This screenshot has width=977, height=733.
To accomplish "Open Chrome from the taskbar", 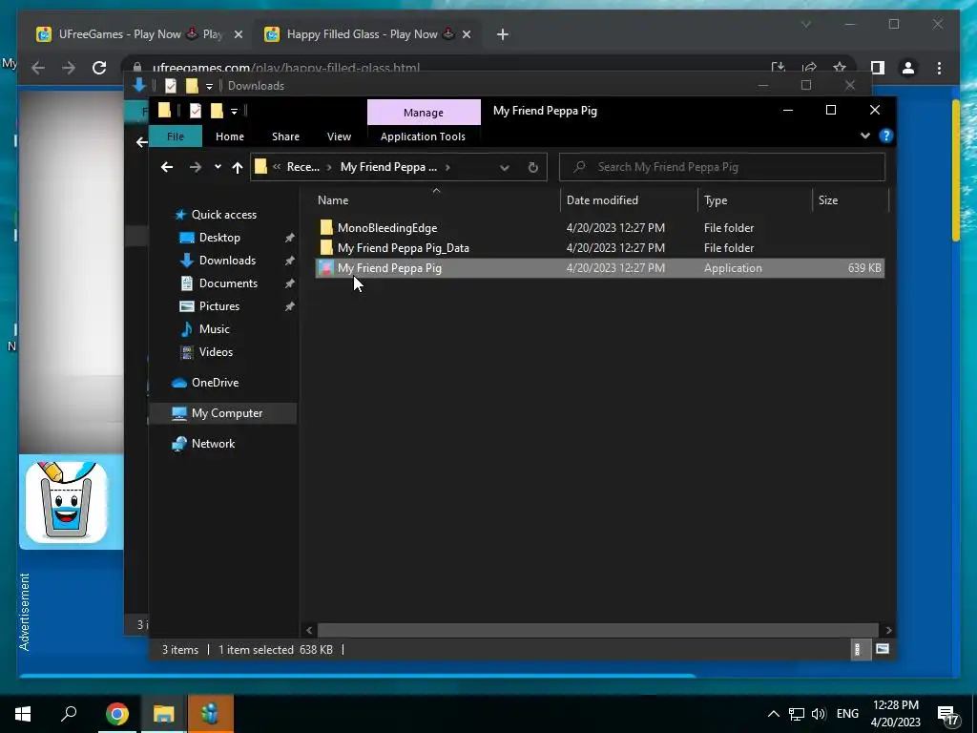I will [x=116, y=714].
